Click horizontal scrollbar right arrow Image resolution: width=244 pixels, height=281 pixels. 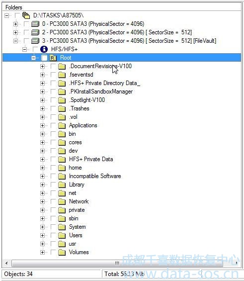coord(237,263)
